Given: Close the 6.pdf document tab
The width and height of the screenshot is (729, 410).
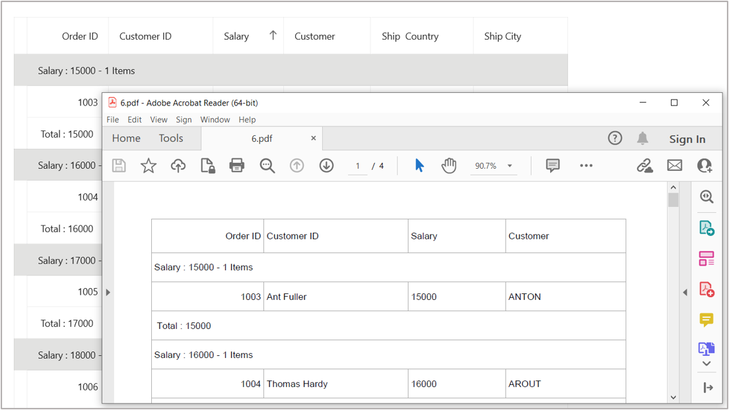Looking at the screenshot, I should point(314,138).
